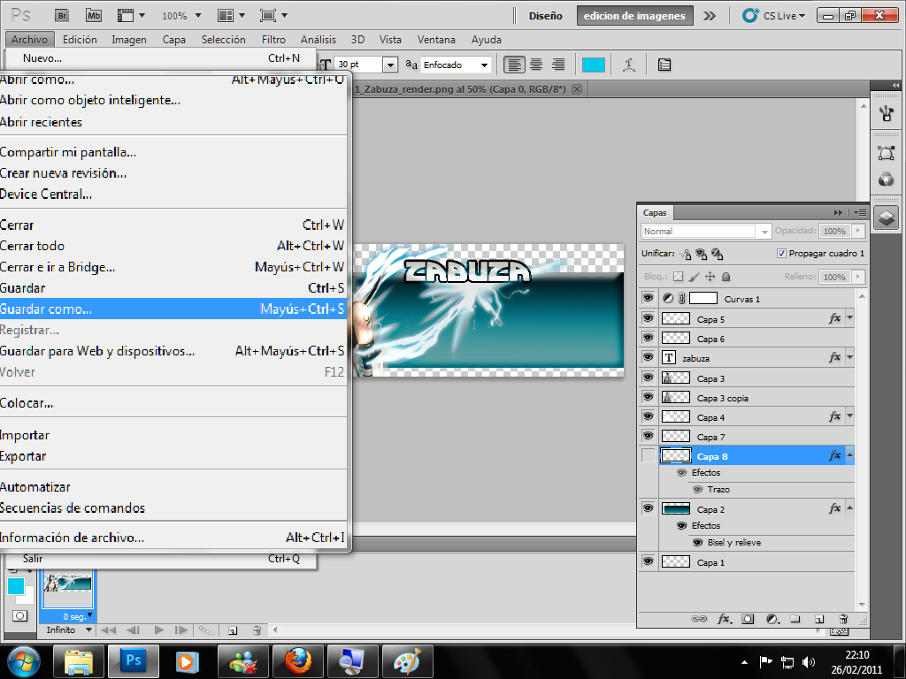Toggle the Bisel y relieve effect visibility
906x679 pixels.
698,543
